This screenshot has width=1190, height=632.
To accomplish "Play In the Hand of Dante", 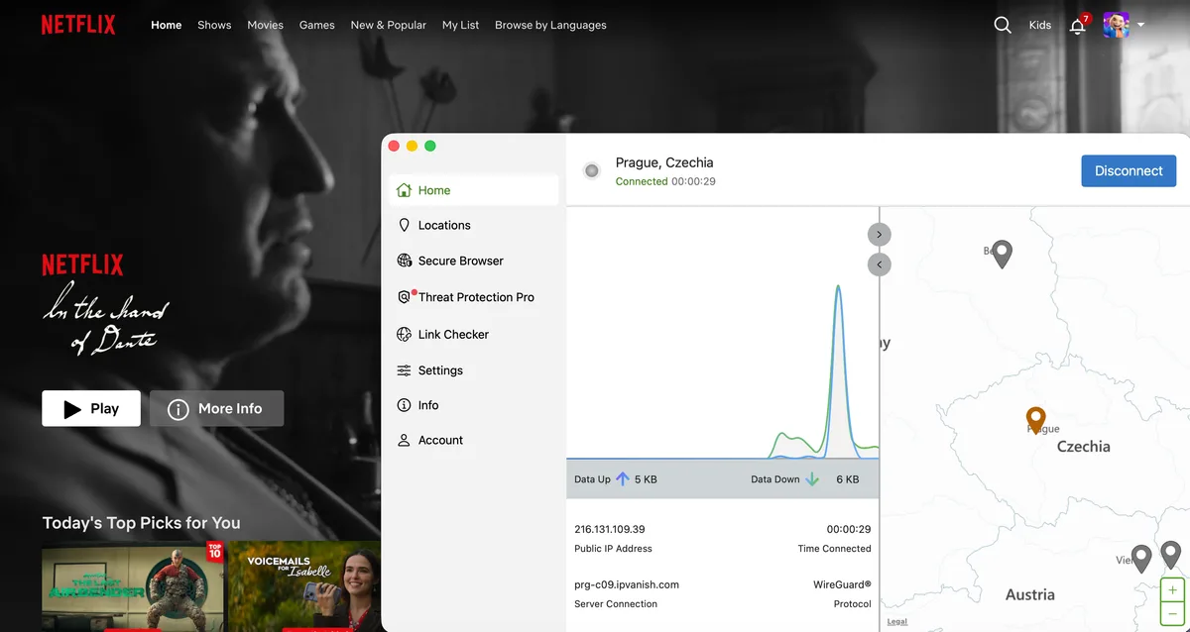I will pos(91,408).
